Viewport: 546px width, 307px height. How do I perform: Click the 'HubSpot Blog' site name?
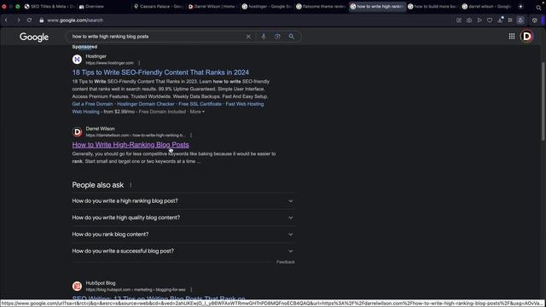[101, 283]
